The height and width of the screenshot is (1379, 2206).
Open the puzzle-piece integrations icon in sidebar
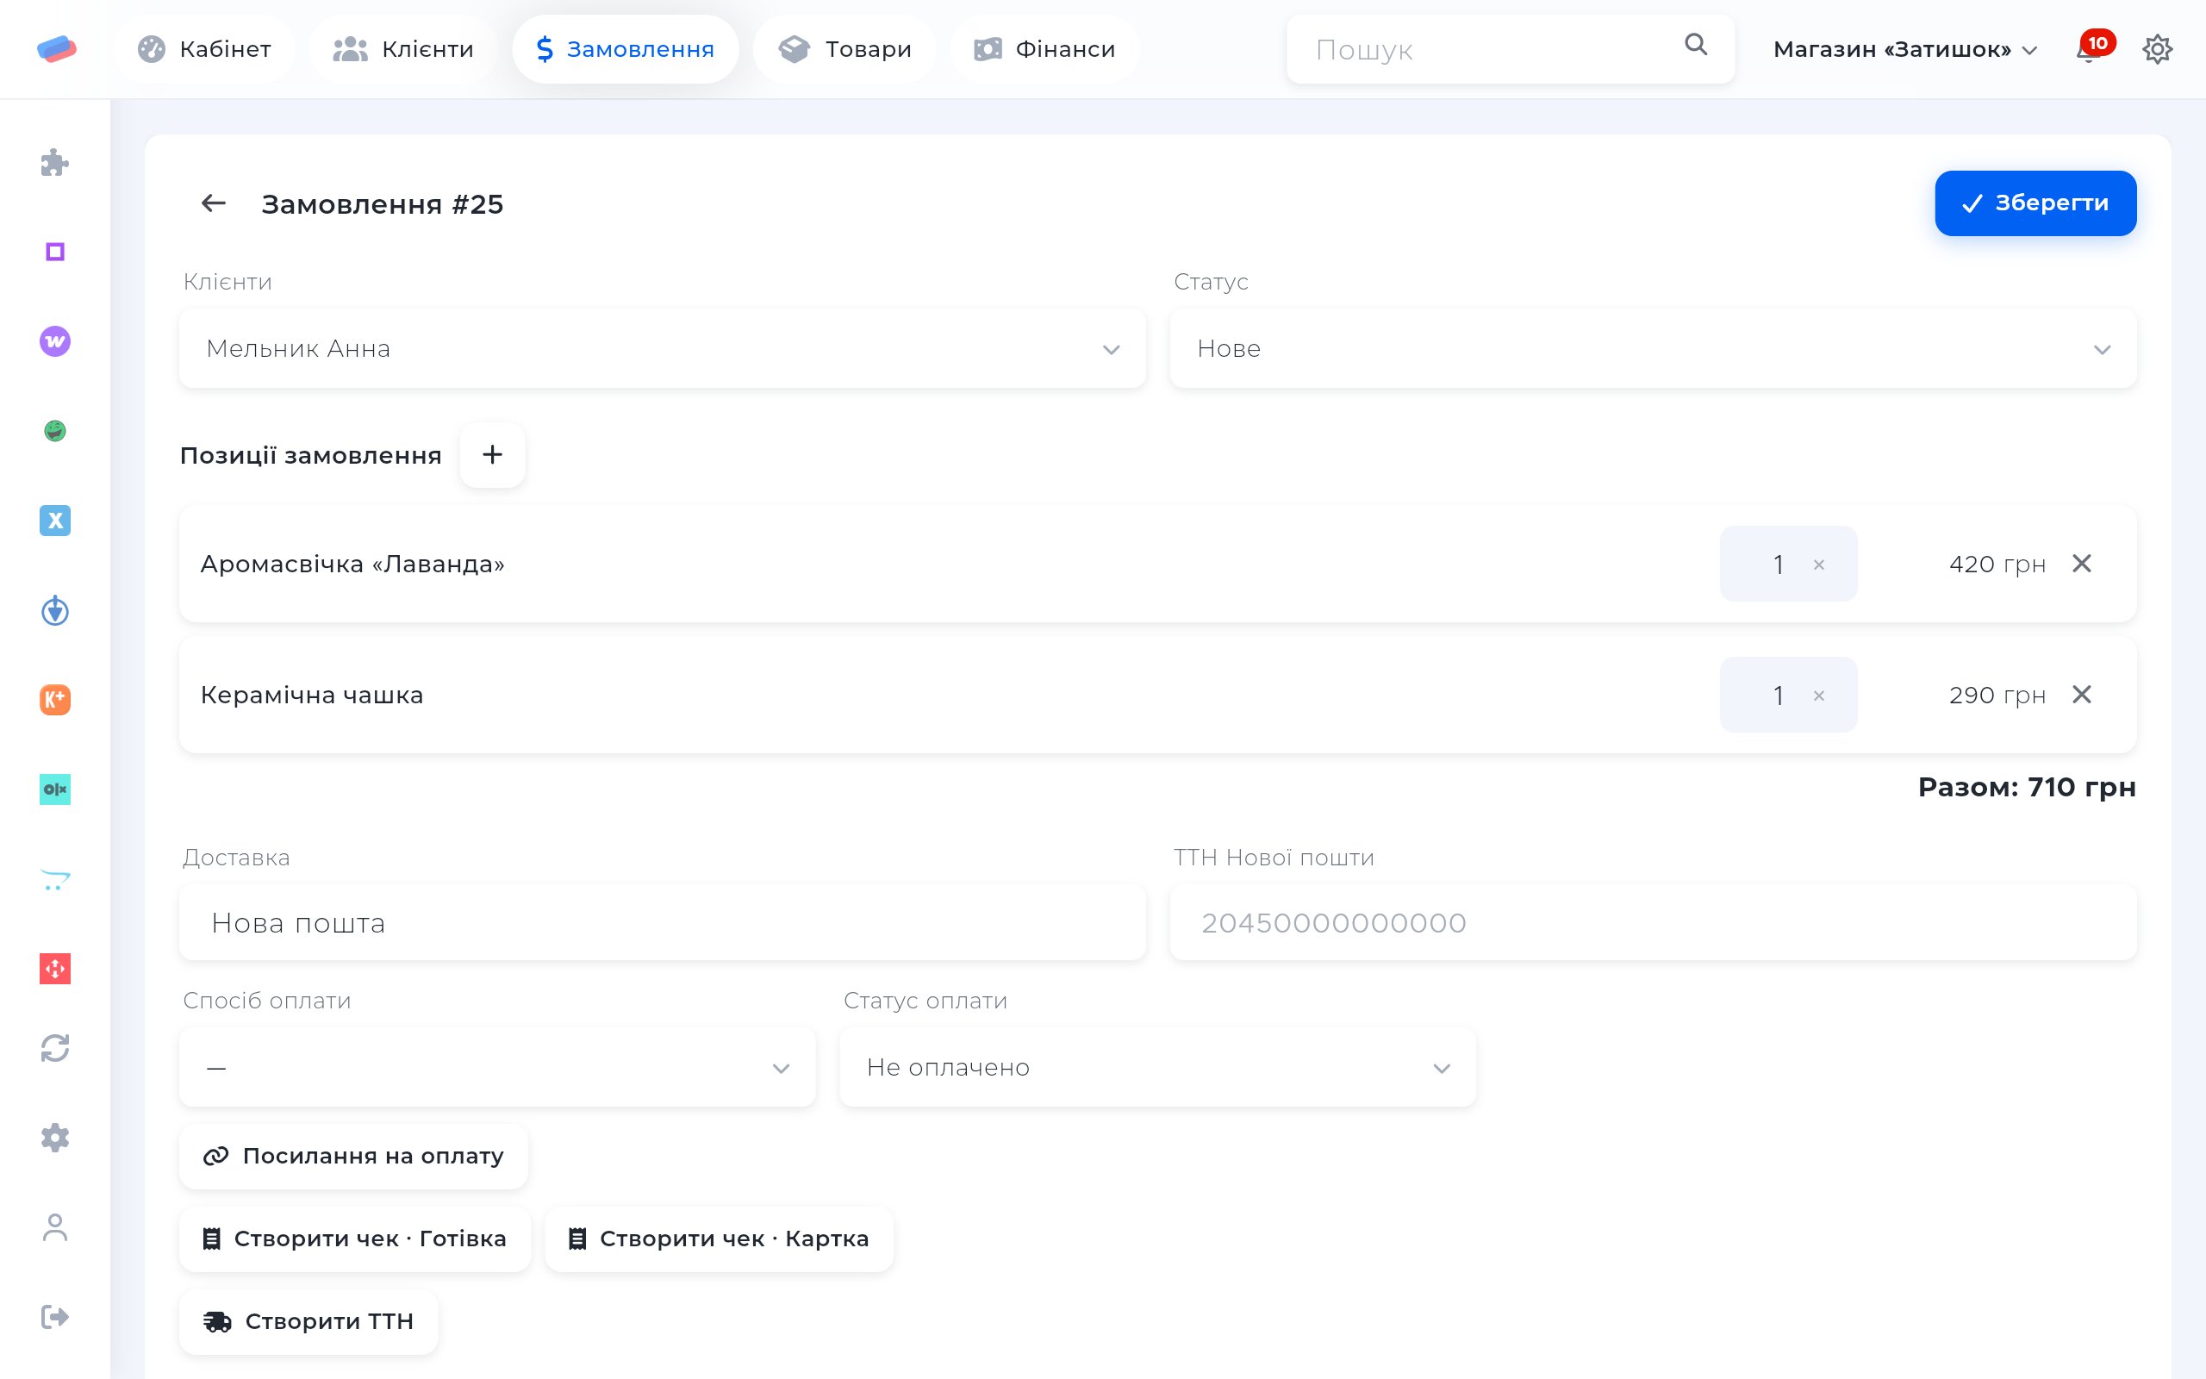pyautogui.click(x=54, y=162)
